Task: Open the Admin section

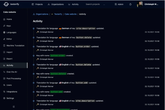Action: (x=119, y=4)
